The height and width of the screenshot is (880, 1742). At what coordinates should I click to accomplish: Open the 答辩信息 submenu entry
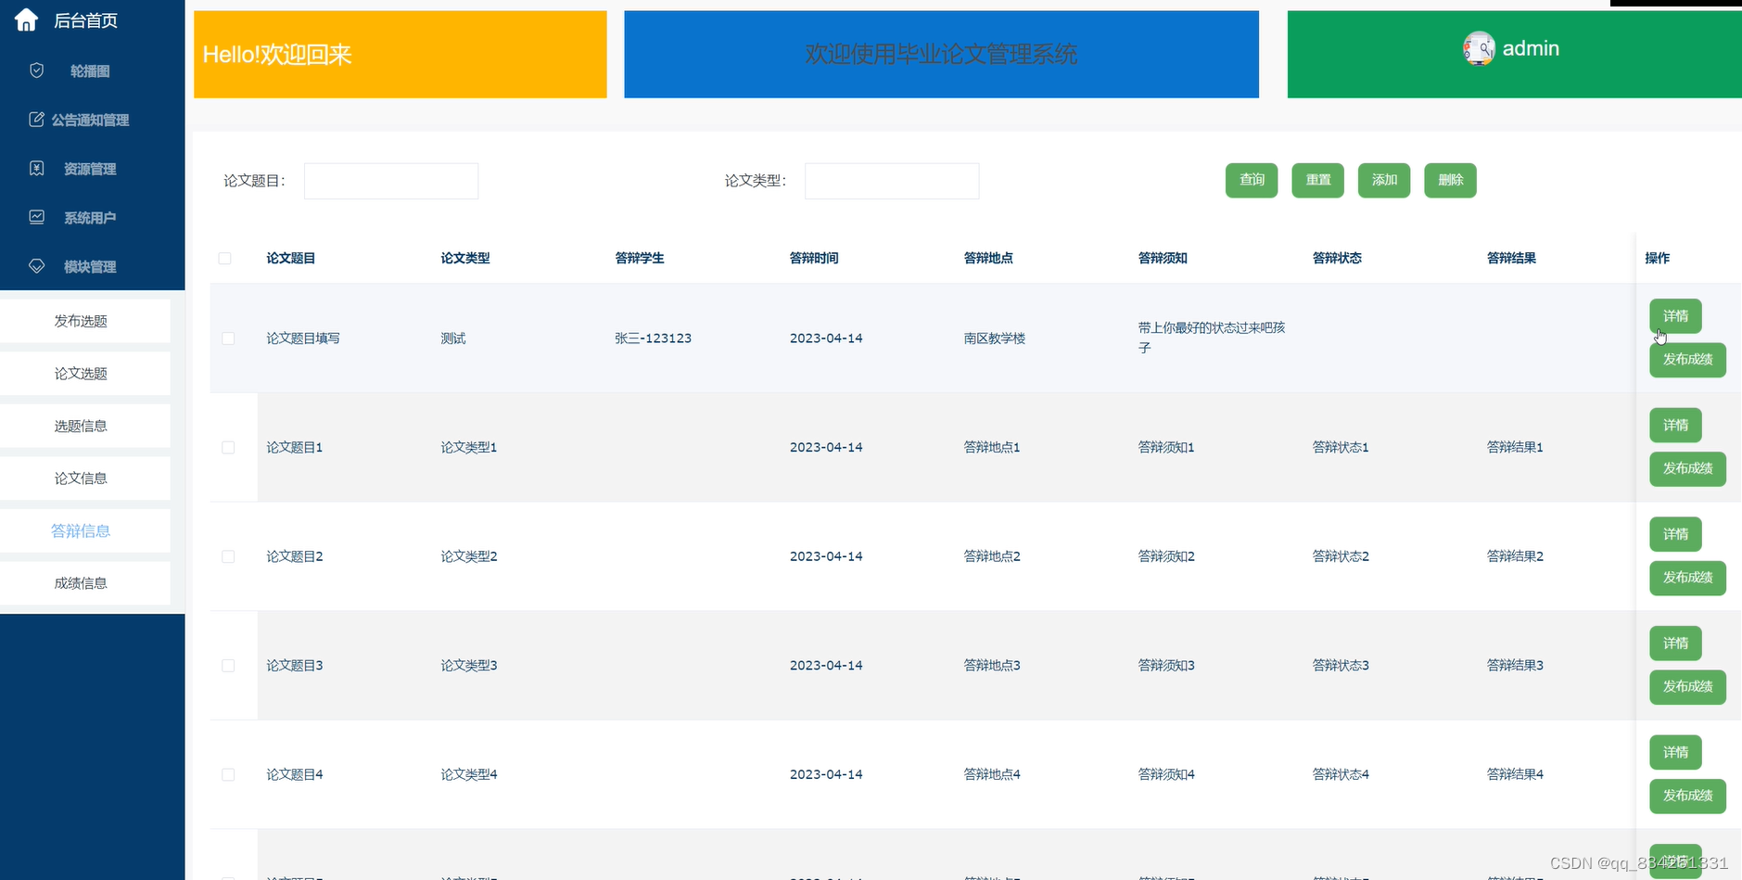(80, 530)
